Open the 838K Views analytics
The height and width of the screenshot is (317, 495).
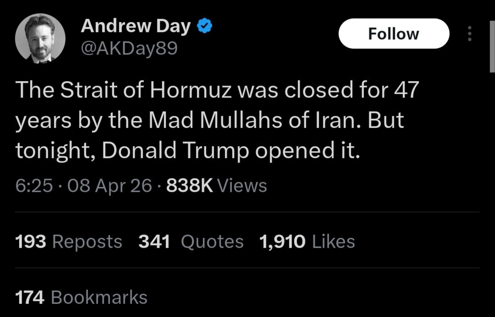pos(216,186)
